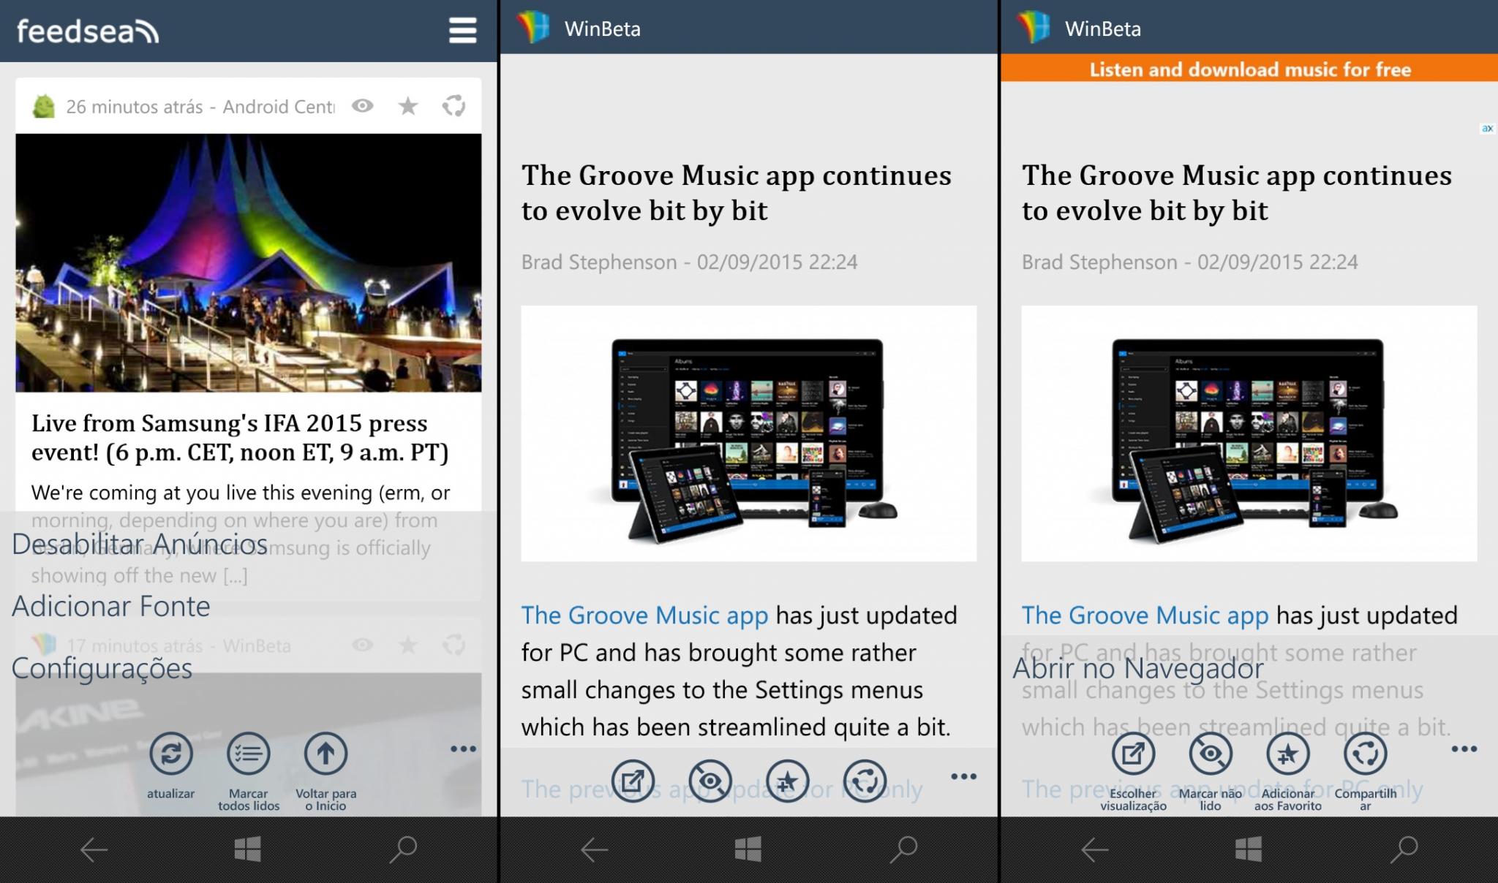
Task: Follow 'The Groove Music app' link, middle screen
Action: tap(644, 615)
